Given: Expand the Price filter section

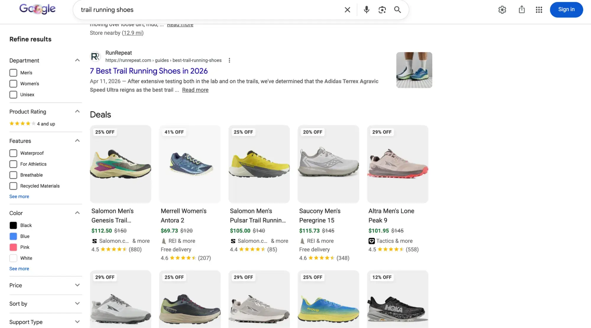Looking at the screenshot, I should click(x=77, y=285).
